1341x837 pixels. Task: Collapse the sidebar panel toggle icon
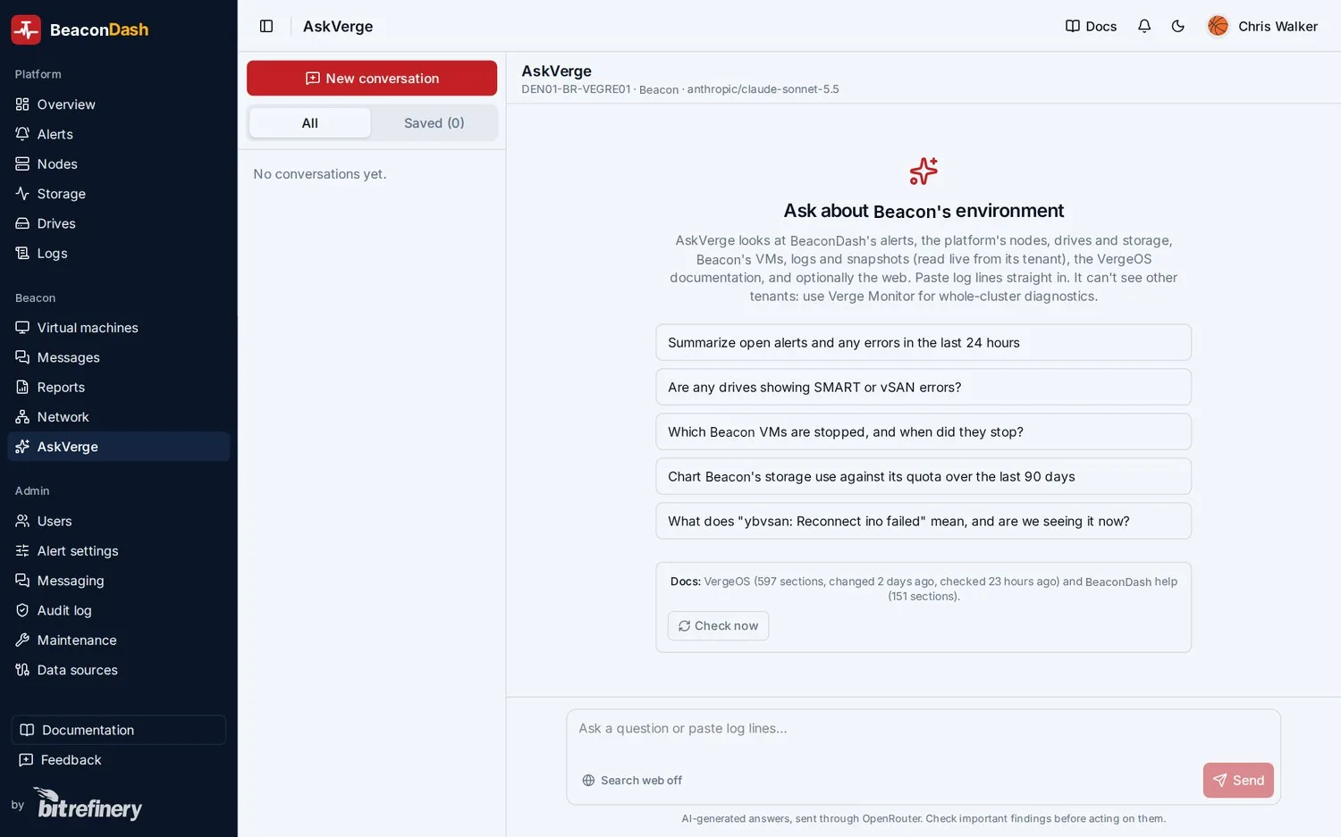pyautogui.click(x=266, y=26)
